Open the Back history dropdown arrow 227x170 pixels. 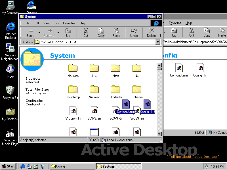click(39, 33)
